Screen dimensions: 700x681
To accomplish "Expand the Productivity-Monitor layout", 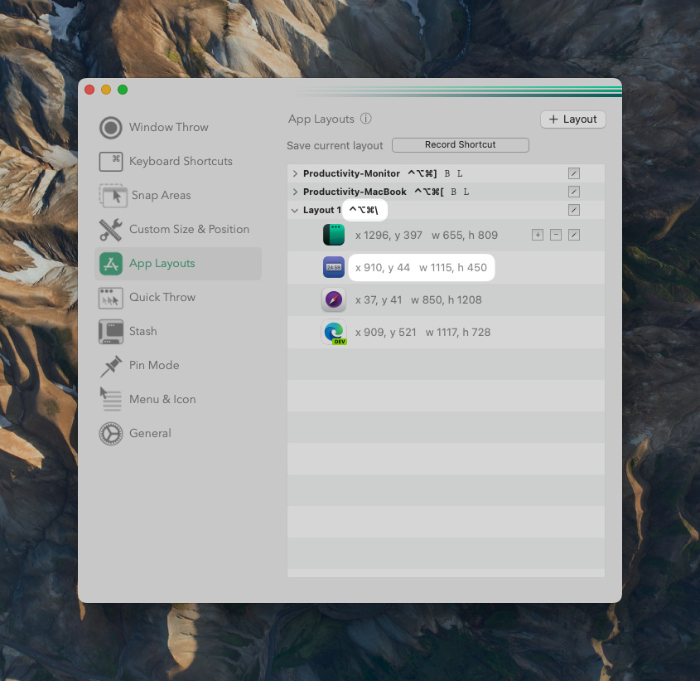I will (x=296, y=173).
